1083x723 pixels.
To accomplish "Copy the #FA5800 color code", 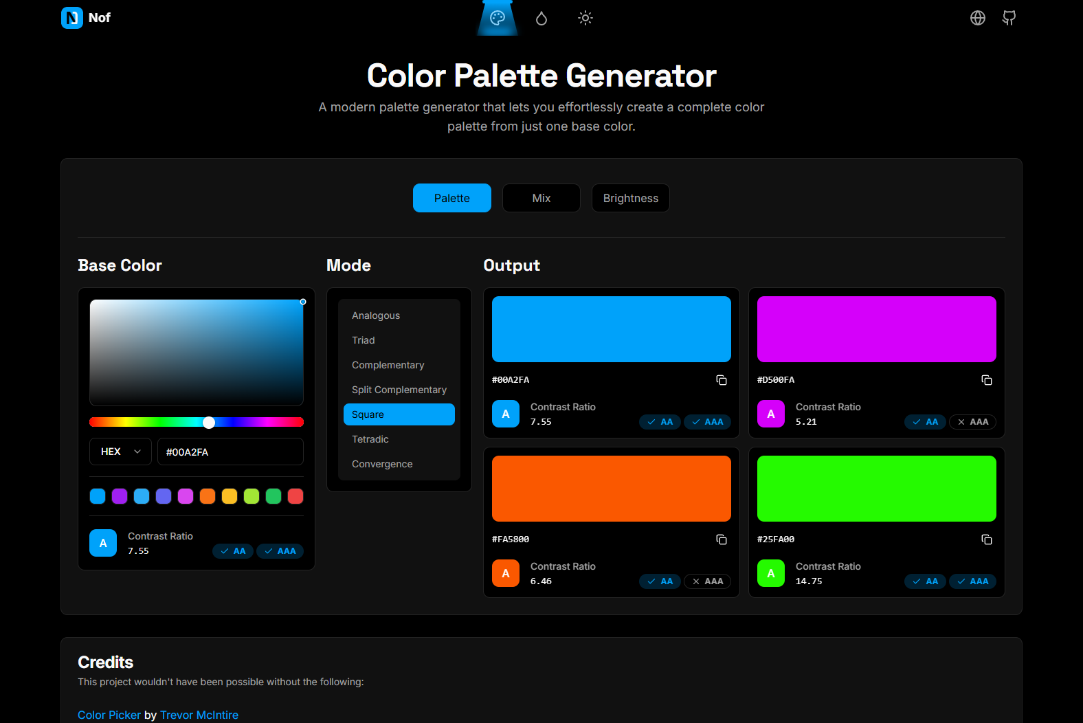I will click(x=722, y=540).
